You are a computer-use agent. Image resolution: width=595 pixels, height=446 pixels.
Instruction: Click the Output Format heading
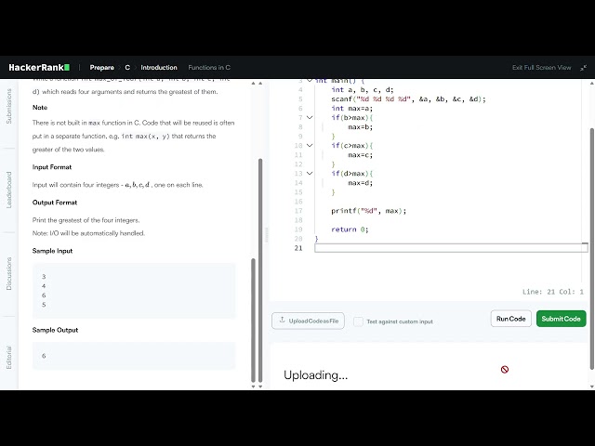point(55,203)
